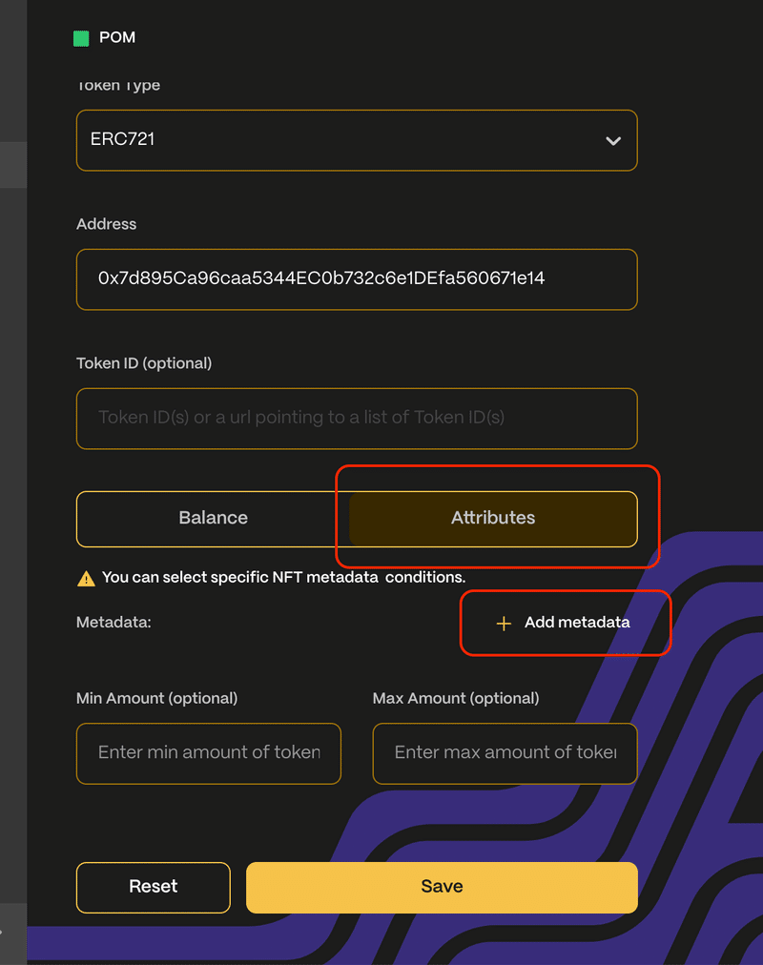Click the Reset button
763x965 pixels.
pos(153,887)
